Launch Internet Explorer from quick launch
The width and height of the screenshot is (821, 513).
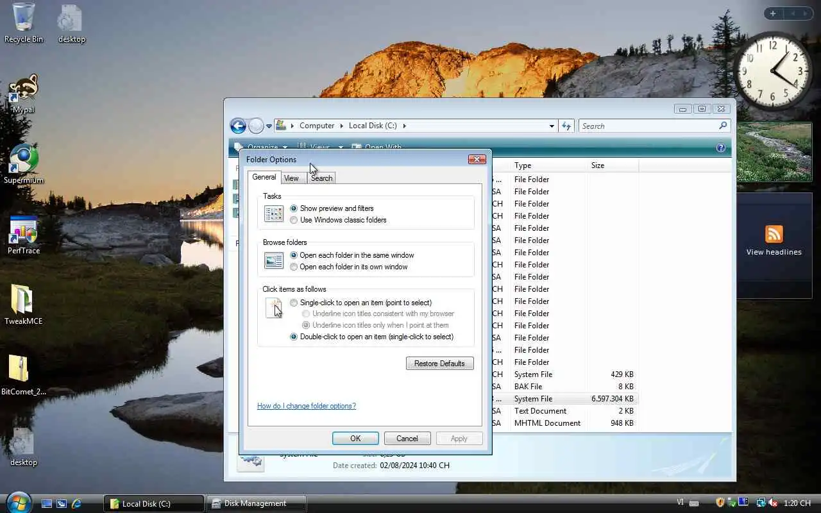point(76,504)
